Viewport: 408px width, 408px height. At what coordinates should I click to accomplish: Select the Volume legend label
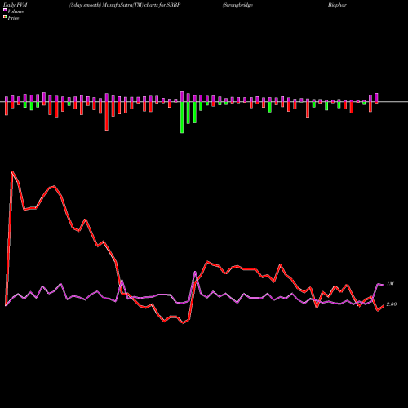pos(16,11)
